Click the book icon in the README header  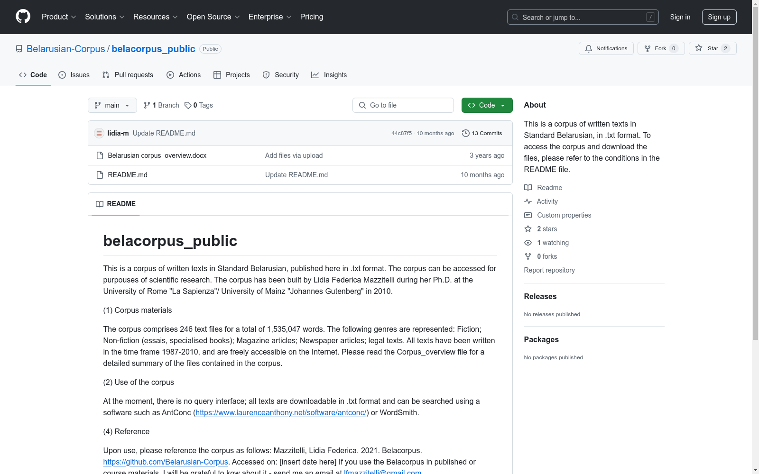100,204
